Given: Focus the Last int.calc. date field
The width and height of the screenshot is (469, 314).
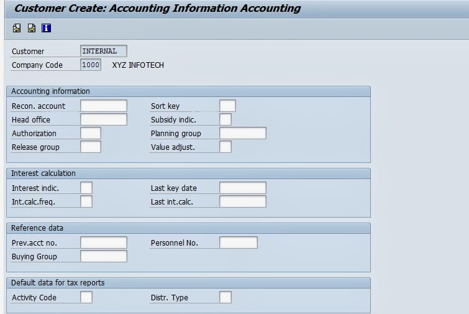Looking at the screenshot, I should [243, 201].
